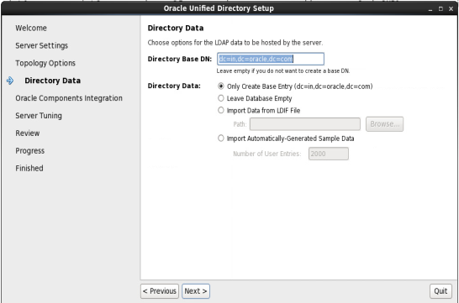Click the blue arrow icon beside Directory Data
This screenshot has width=459, height=303.
[10, 81]
